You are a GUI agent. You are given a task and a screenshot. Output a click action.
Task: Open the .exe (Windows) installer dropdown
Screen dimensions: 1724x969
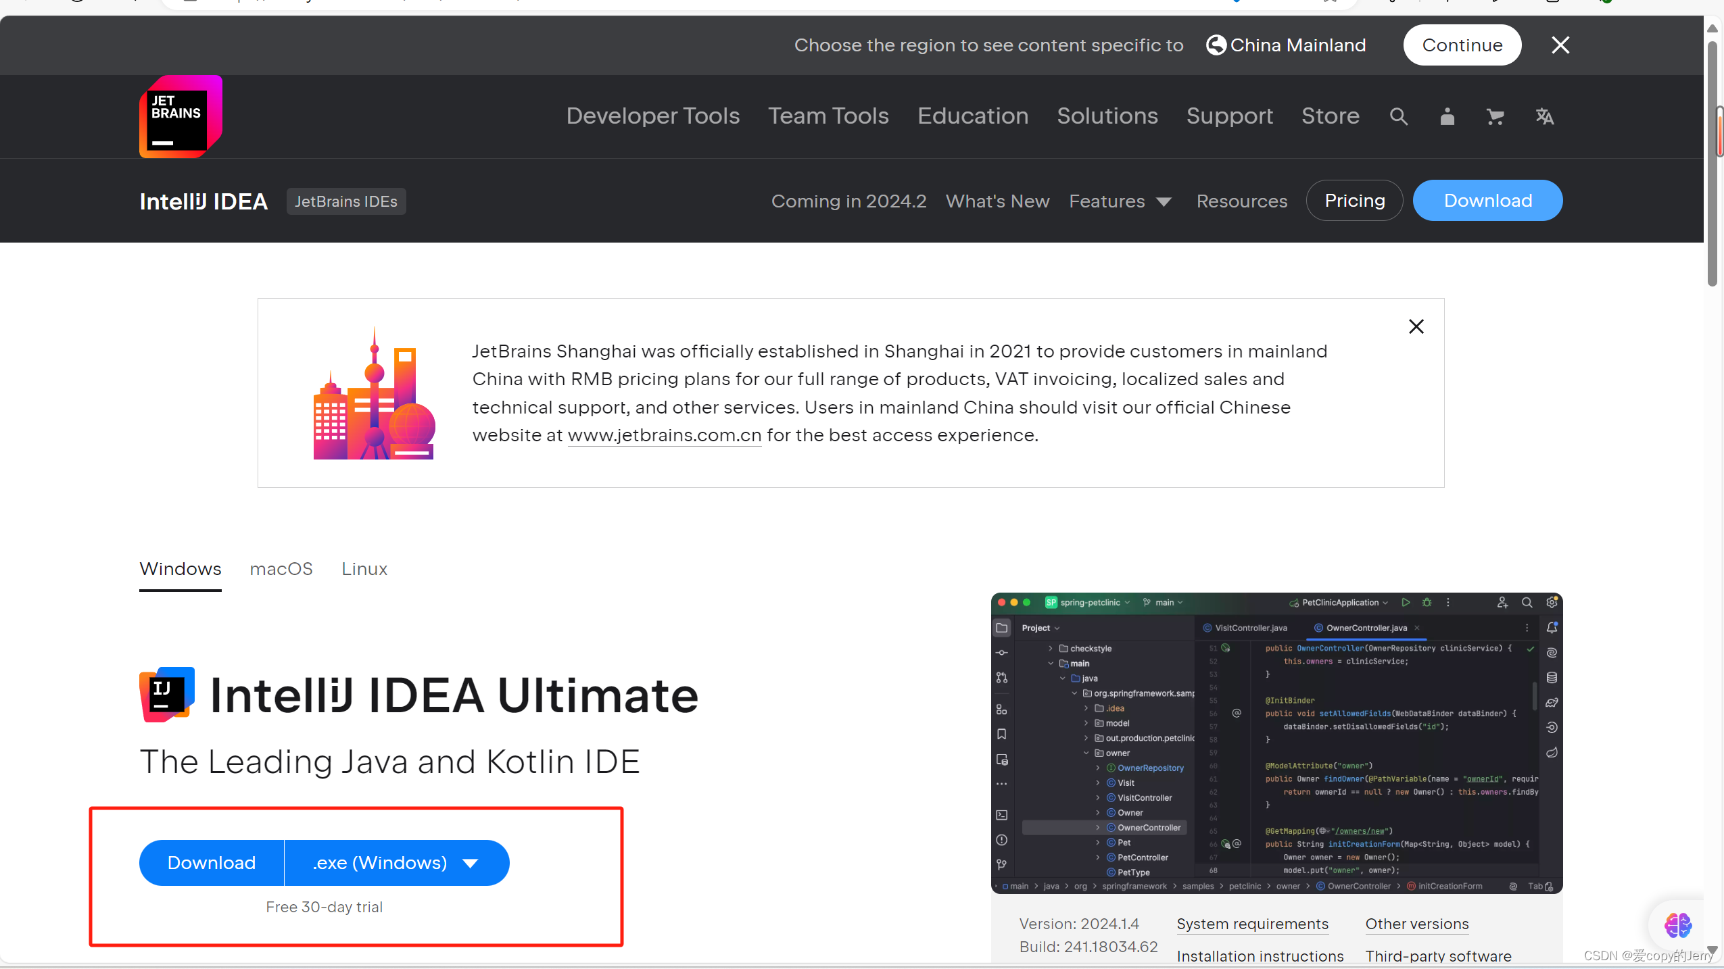(396, 862)
